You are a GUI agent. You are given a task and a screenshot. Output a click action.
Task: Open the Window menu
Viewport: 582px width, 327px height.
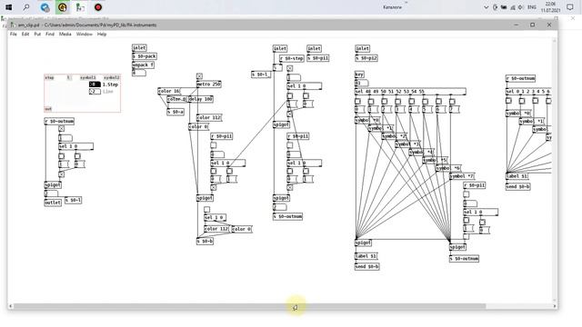coord(85,35)
